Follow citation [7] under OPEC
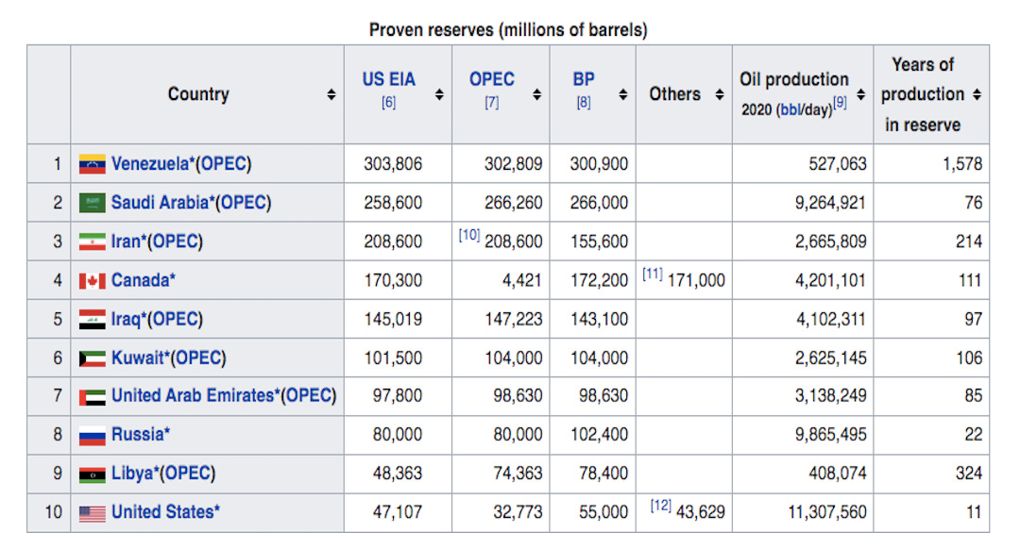 click(492, 103)
